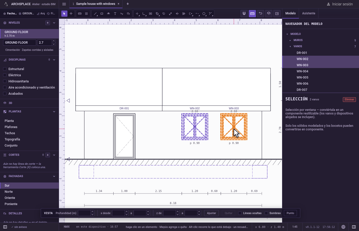Collapse the VANOS tree node

point(290,46)
